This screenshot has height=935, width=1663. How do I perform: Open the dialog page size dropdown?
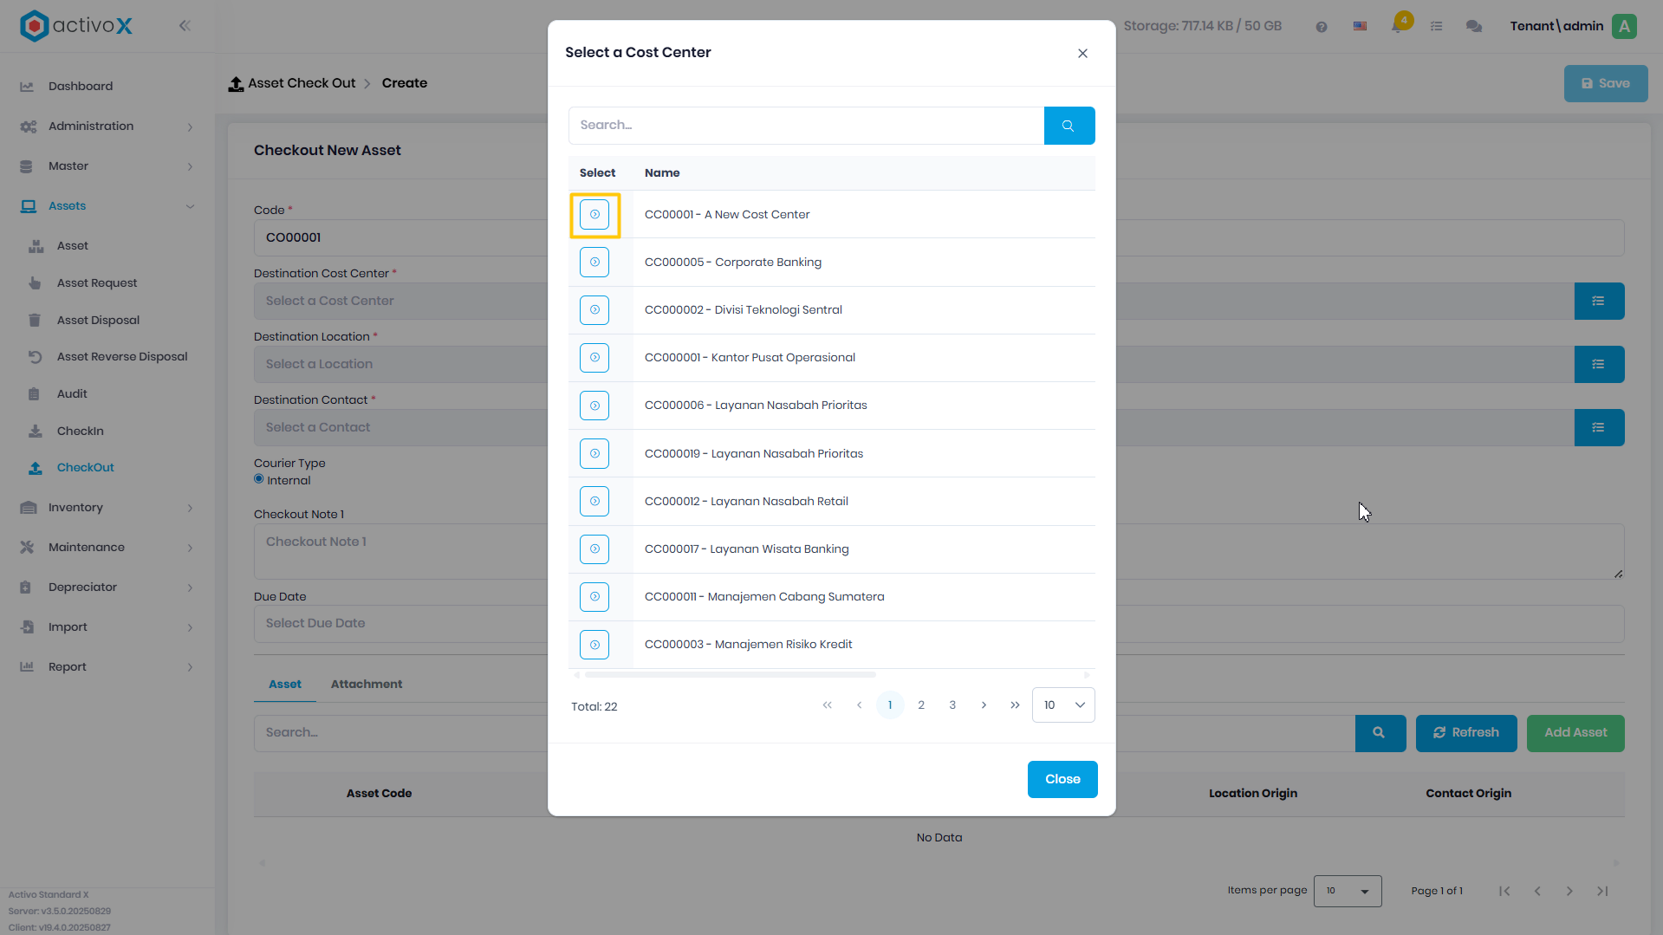click(x=1063, y=705)
